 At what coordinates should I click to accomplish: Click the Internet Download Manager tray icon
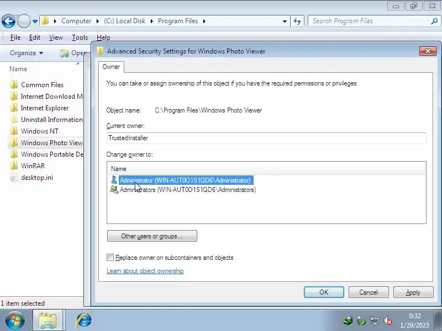tap(348, 321)
